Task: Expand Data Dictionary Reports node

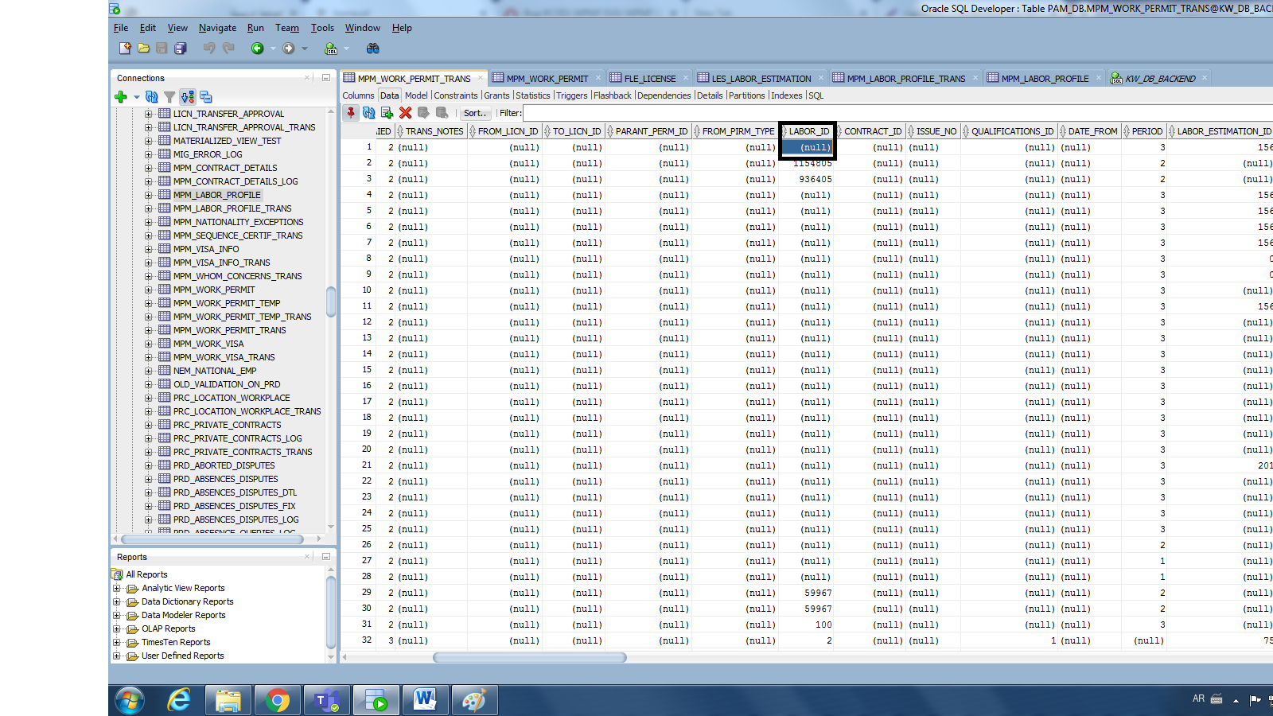Action: 117,602
